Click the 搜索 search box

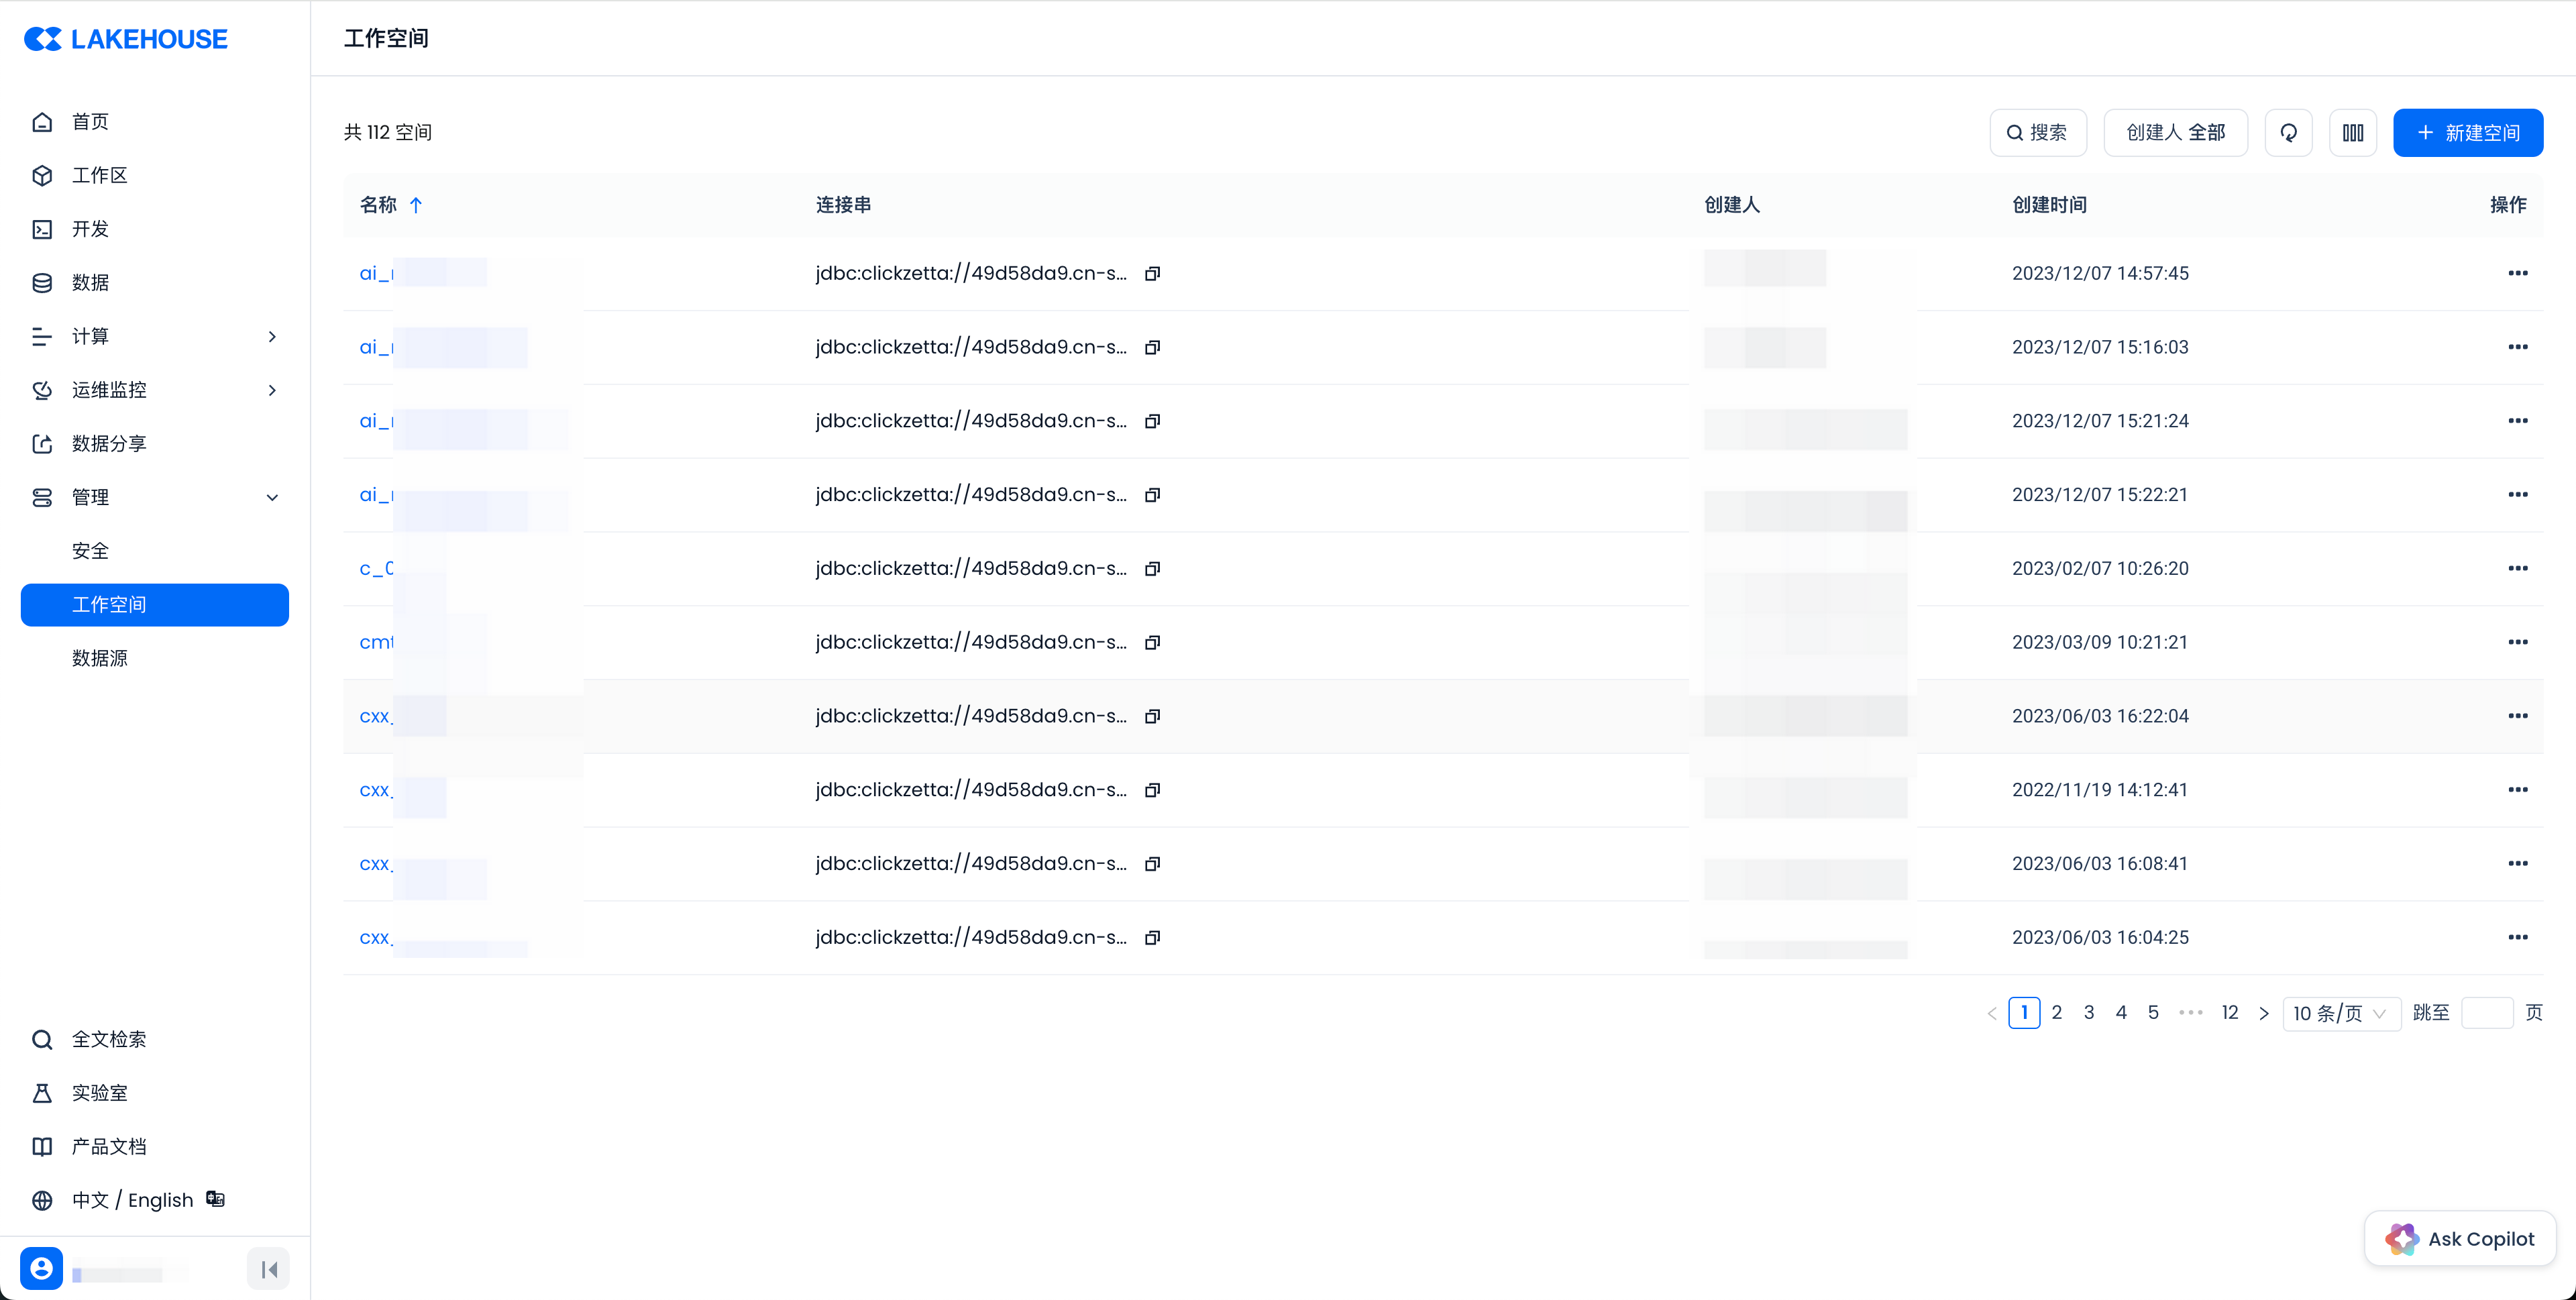2037,133
